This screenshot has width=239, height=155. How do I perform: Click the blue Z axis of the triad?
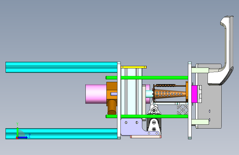[x=23, y=137]
